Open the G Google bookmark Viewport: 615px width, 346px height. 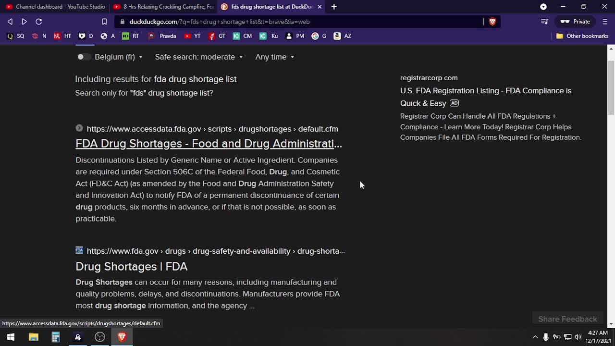pos(319,36)
